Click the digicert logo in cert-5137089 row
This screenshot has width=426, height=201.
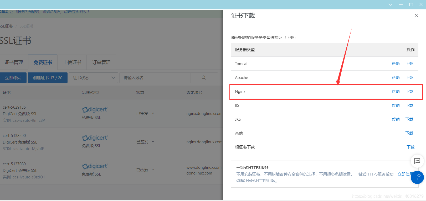point(95,166)
